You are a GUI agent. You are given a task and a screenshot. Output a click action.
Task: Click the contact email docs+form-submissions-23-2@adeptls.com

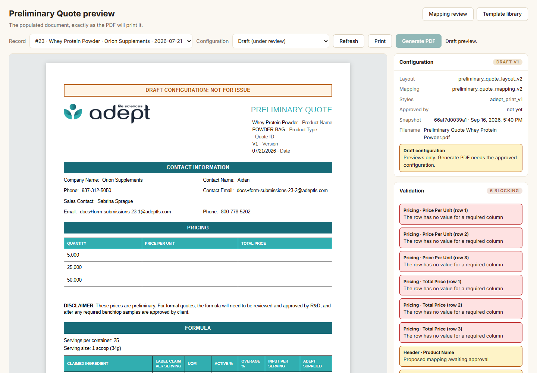tap(282, 191)
